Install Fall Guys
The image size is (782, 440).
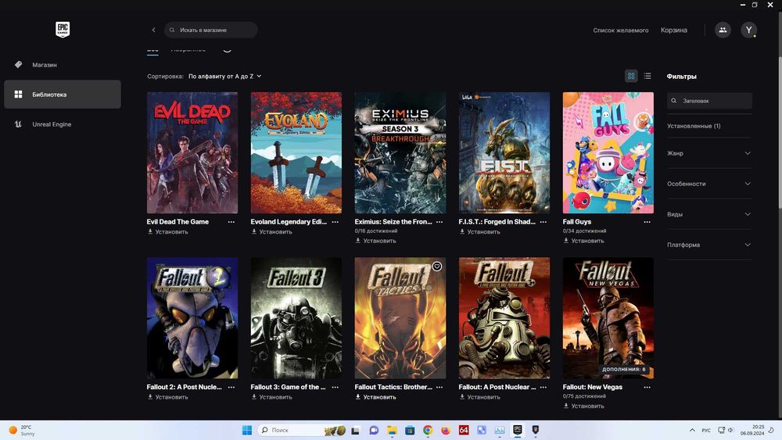[583, 241]
